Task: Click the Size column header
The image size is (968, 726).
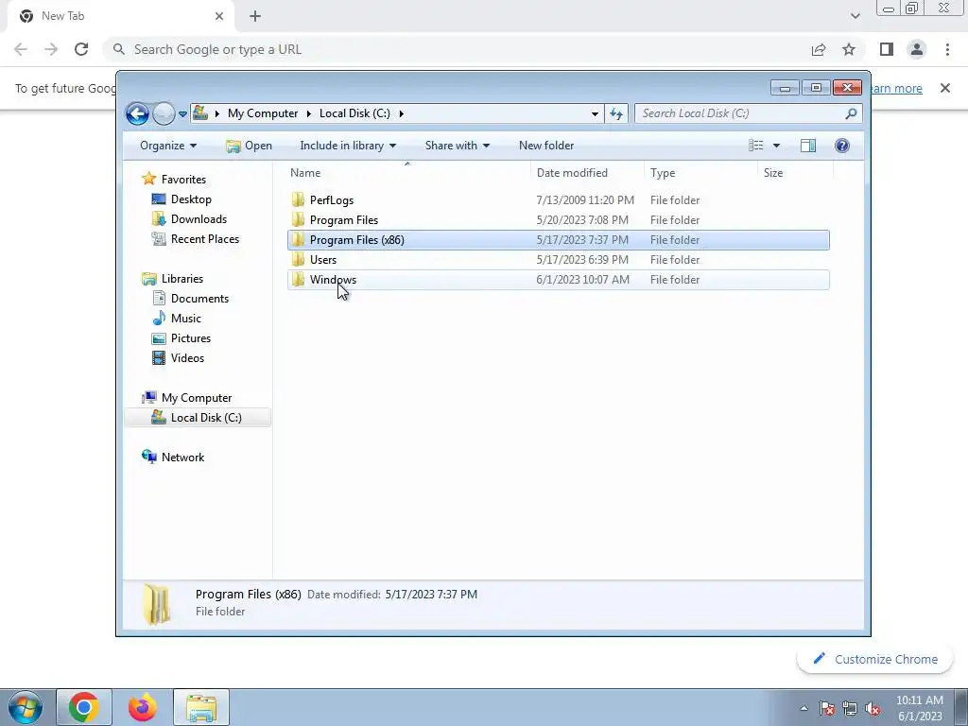Action: [795, 173]
